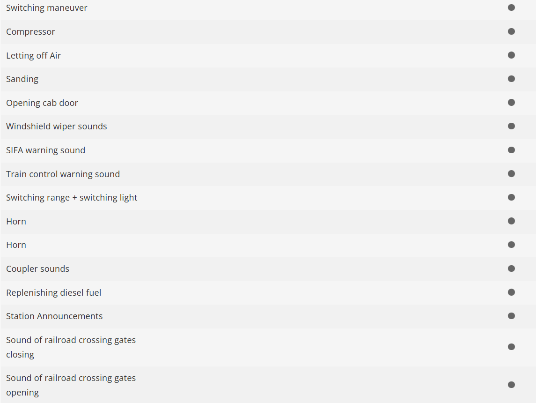Select the Windshield wiper sounds label

56,127
